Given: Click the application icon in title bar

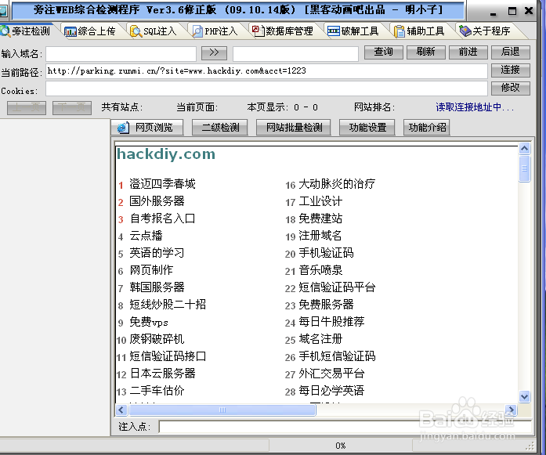Looking at the screenshot, I should point(3,11).
